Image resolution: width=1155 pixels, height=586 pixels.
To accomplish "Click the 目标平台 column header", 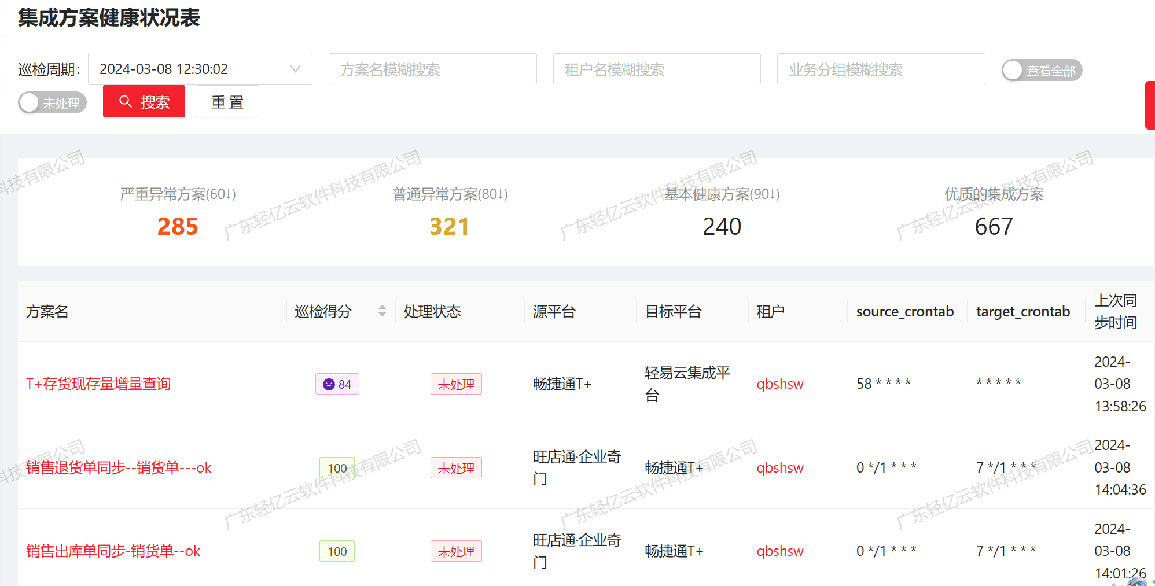I will (674, 311).
